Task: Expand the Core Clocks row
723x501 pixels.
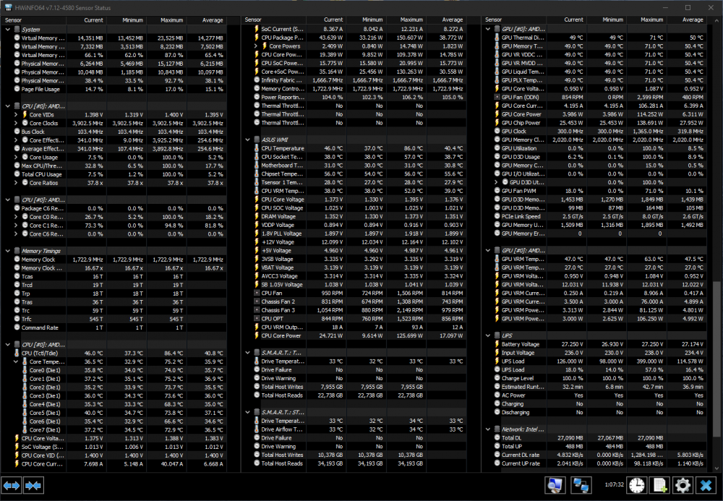Action: click(17, 124)
